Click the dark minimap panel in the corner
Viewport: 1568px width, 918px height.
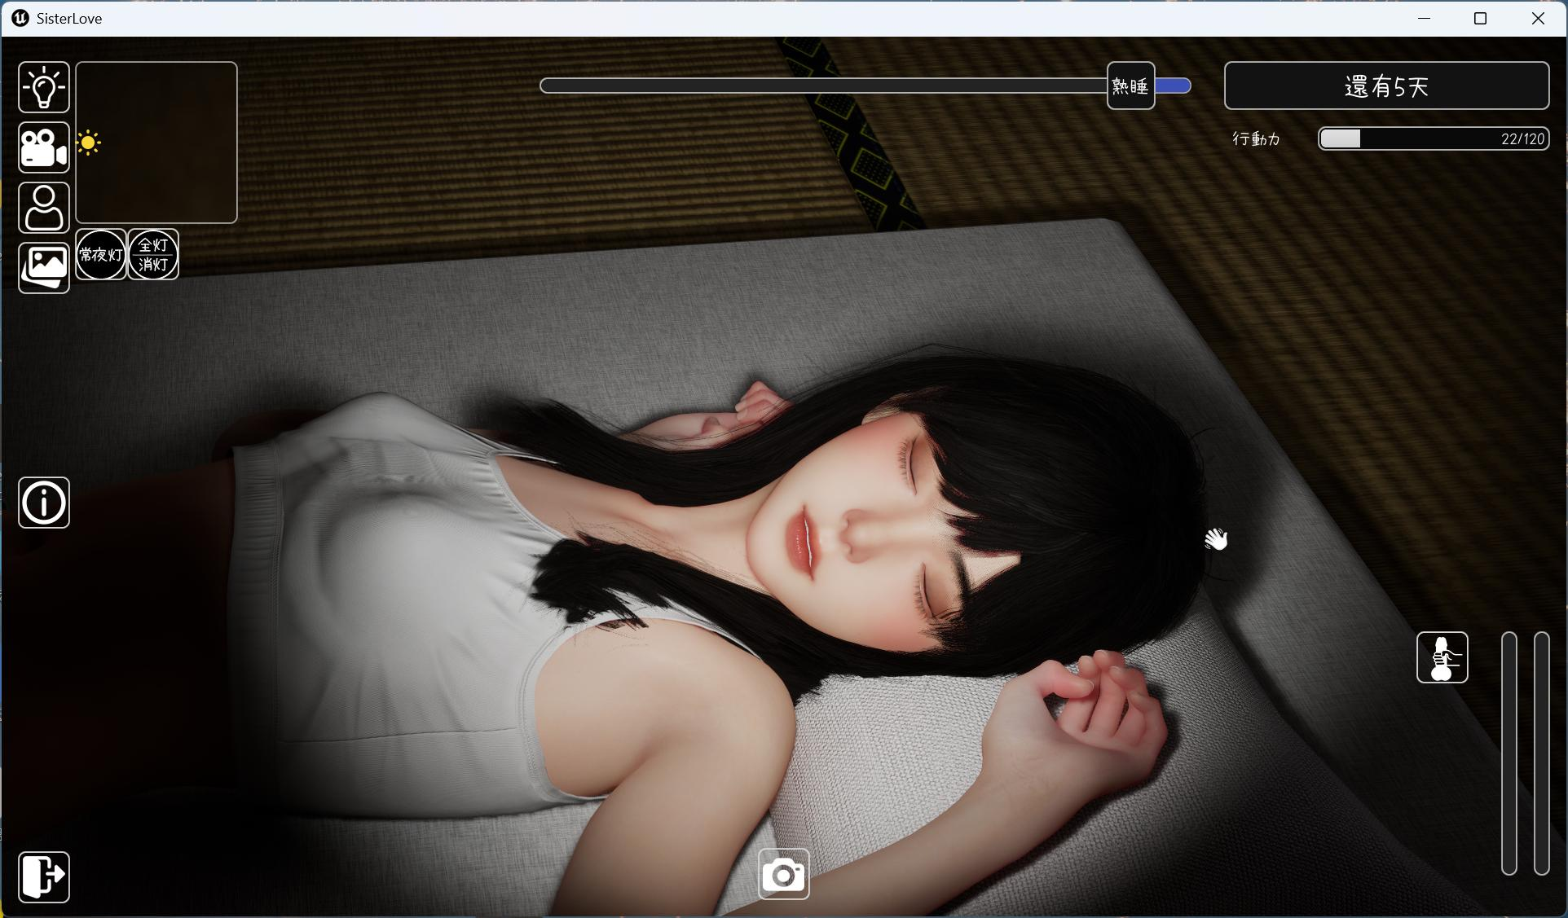(x=156, y=142)
